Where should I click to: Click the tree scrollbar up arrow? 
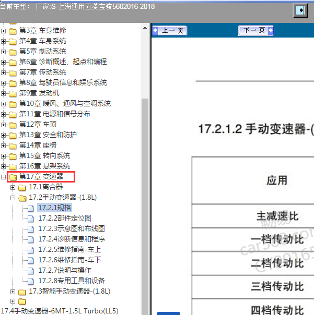(x=145, y=28)
